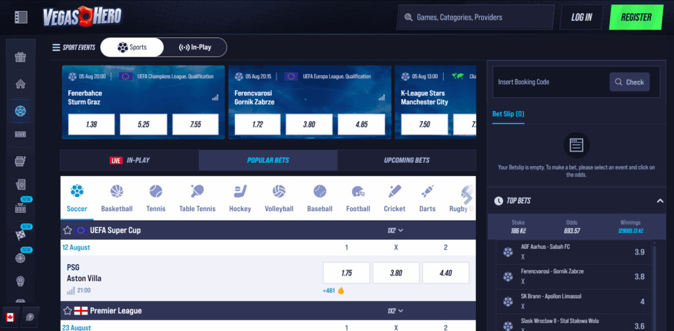This screenshot has width=674, height=331.
Task: Click the Check booking code button
Action: tap(629, 82)
